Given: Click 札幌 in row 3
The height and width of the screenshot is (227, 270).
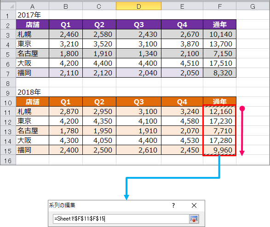Looking at the screenshot, I should pyautogui.click(x=32, y=34).
